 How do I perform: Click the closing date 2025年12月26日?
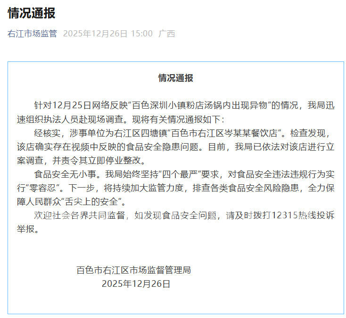136,284
